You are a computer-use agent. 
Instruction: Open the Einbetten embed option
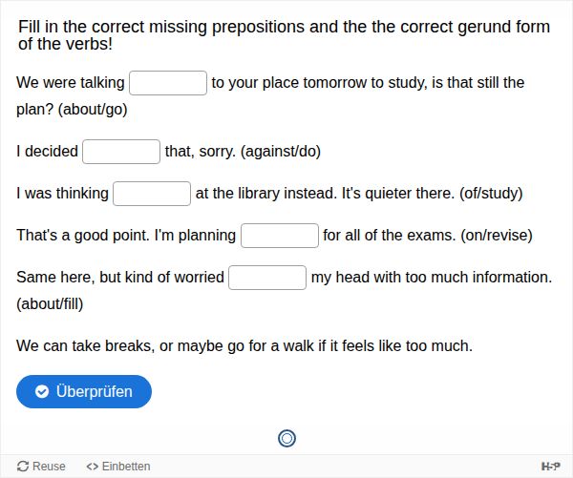coord(118,467)
